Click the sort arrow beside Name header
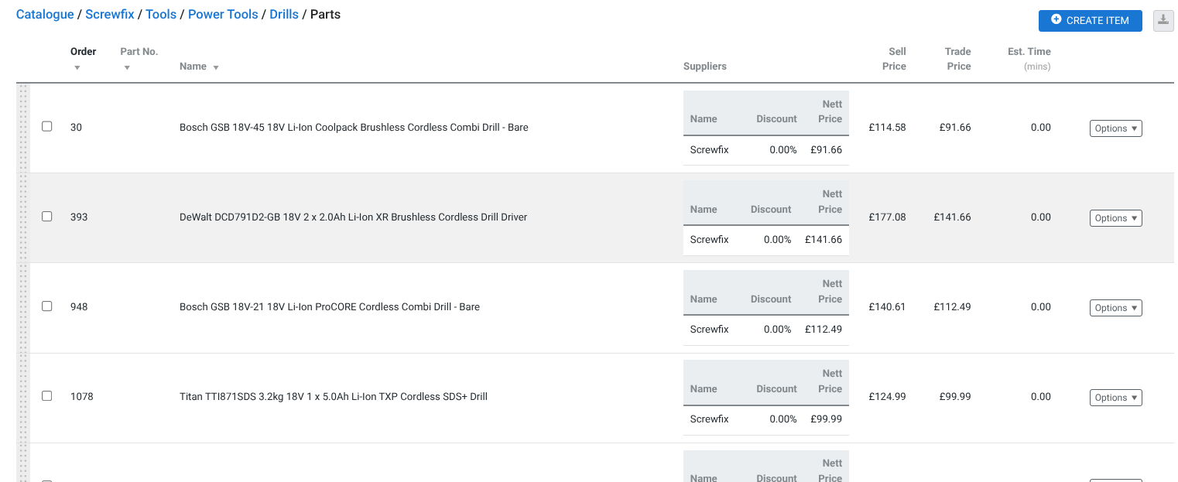Image resolution: width=1178 pixels, height=482 pixels. pyautogui.click(x=216, y=68)
